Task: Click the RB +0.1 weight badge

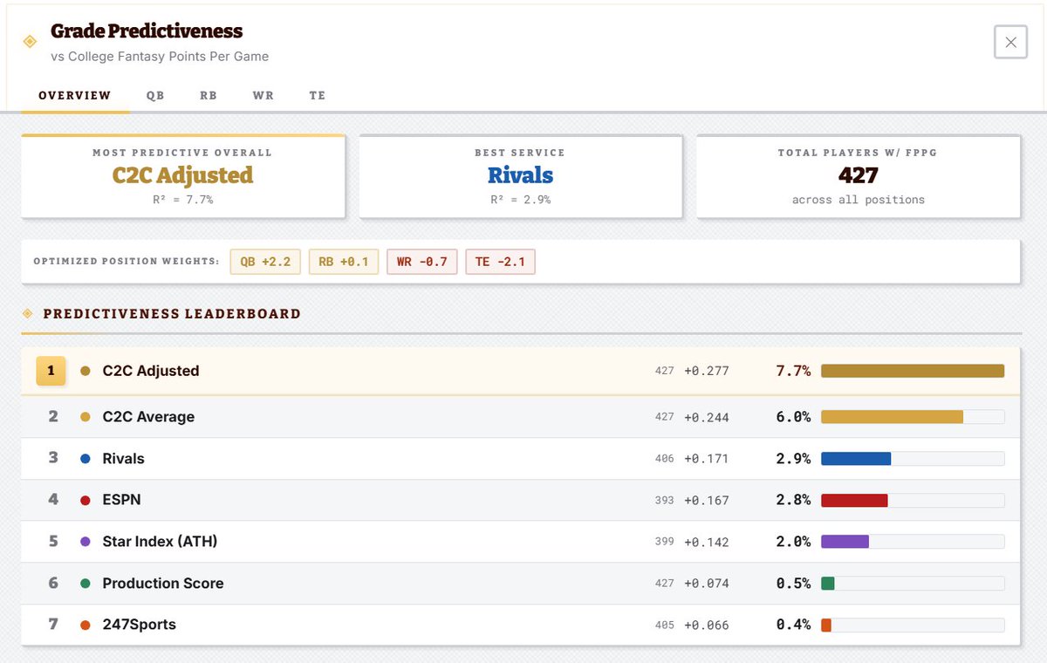Action: pyautogui.click(x=344, y=262)
